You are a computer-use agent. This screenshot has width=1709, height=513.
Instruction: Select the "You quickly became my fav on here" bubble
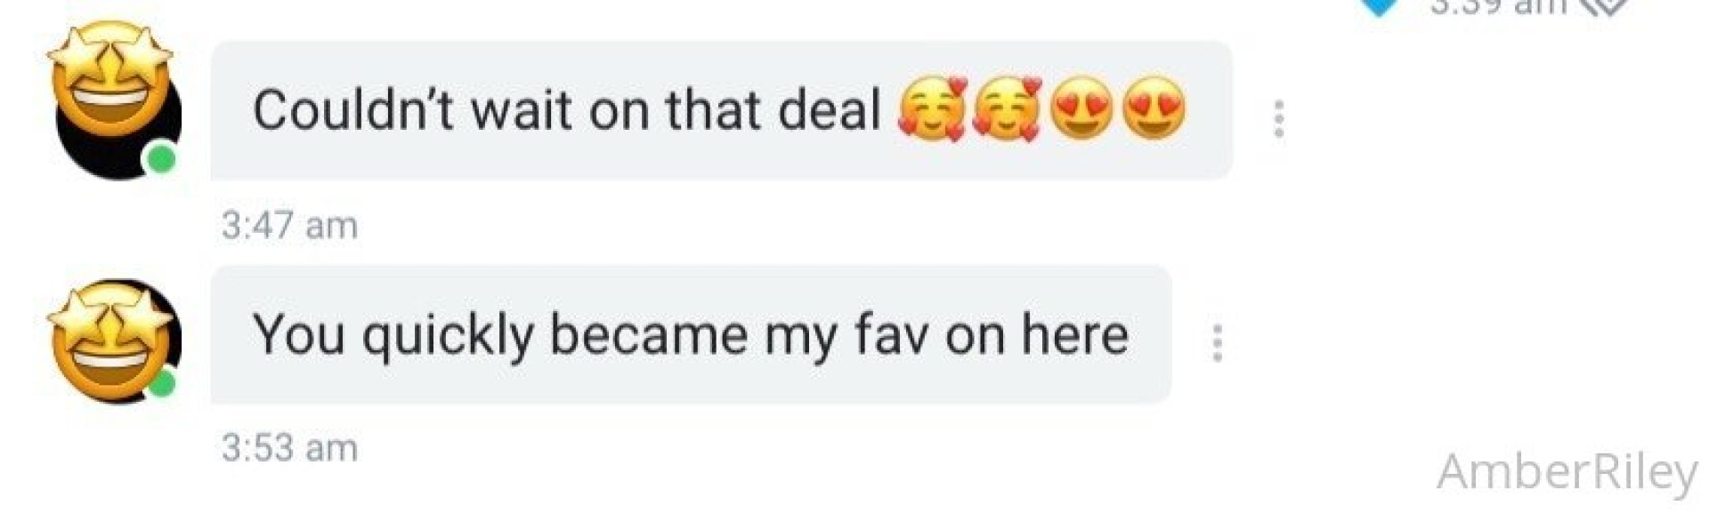point(691,334)
